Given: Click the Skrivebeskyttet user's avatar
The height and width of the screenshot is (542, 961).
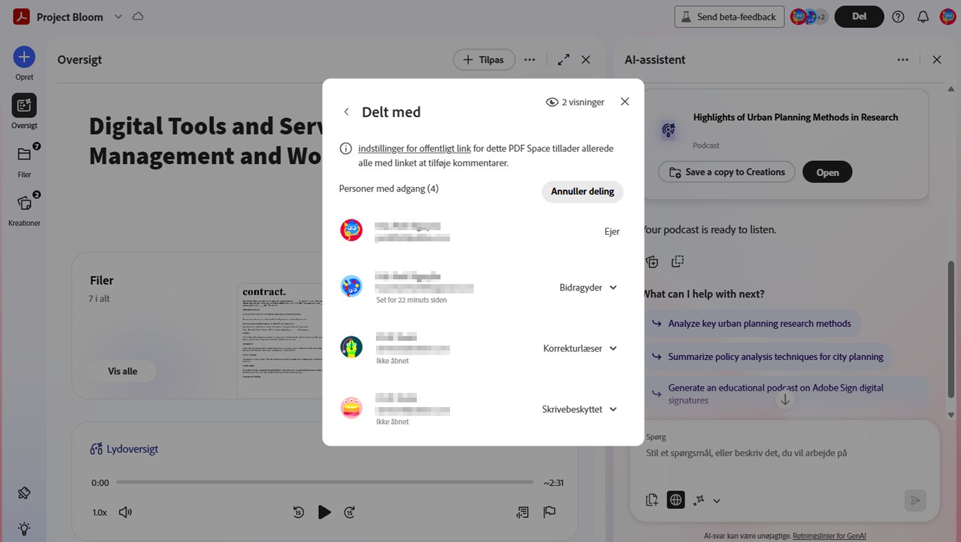Looking at the screenshot, I should 351,408.
